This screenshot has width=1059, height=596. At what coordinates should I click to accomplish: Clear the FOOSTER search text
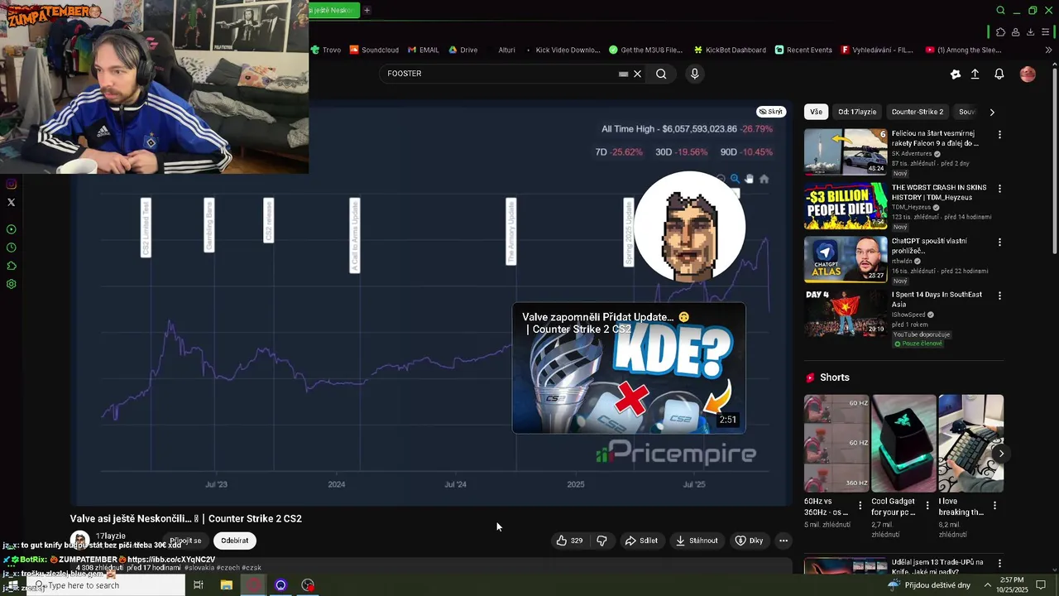(x=637, y=74)
